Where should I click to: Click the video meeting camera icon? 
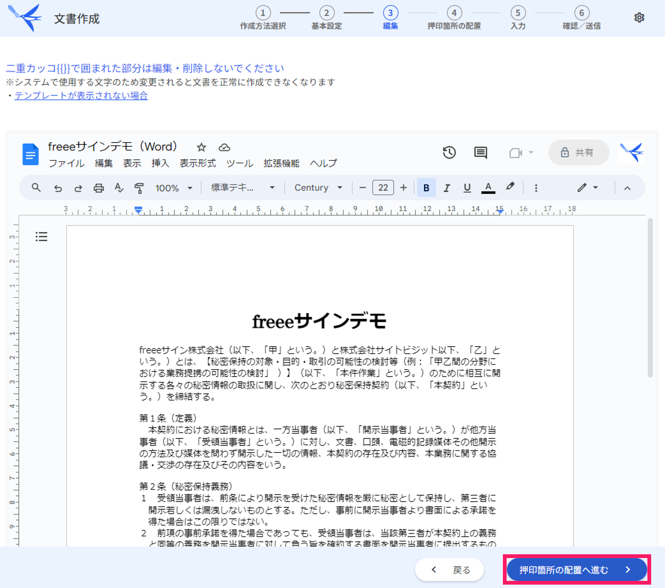click(516, 153)
